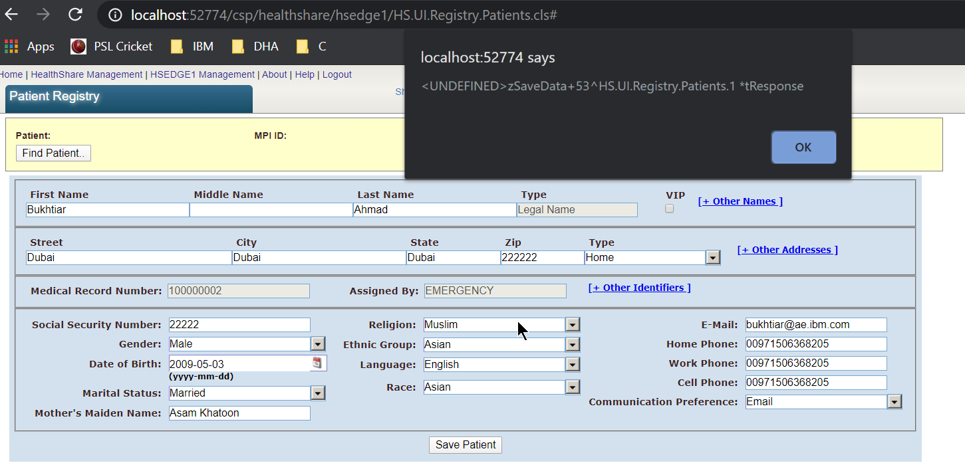Expand the Religion dropdown
The width and height of the screenshot is (965, 471).
[572, 324]
